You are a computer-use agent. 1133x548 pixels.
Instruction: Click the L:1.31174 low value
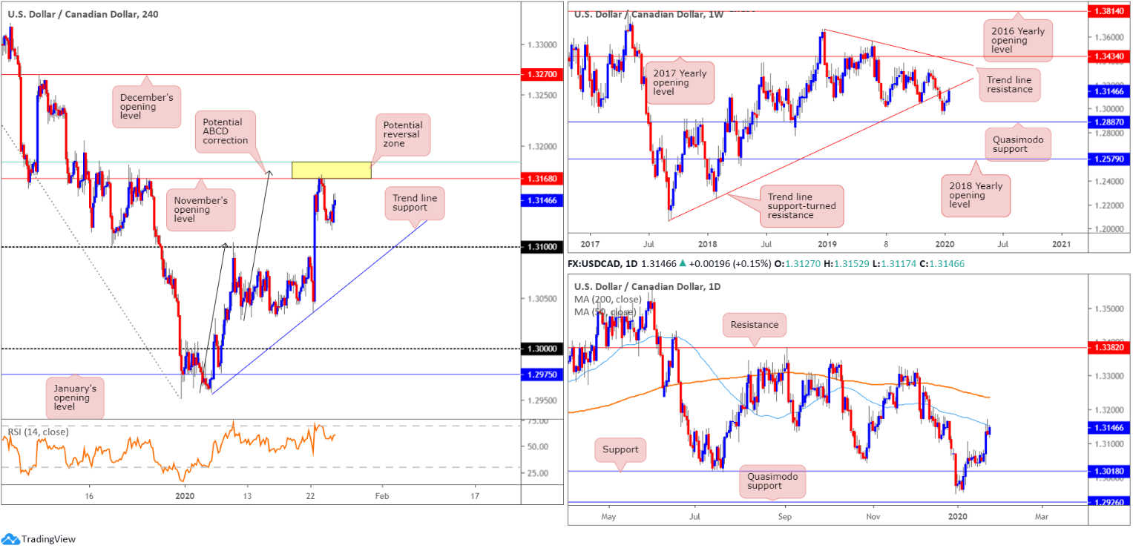tap(895, 263)
